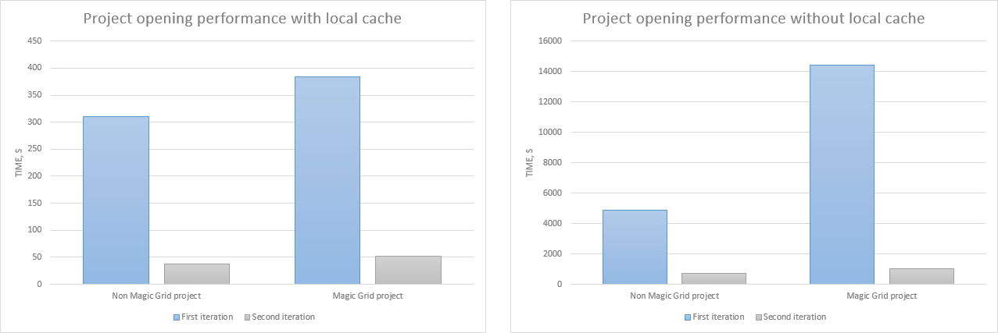This screenshot has height=333, width=998.
Task: Click the gray Second iteration legend swatch in left chart
Action: point(248,317)
